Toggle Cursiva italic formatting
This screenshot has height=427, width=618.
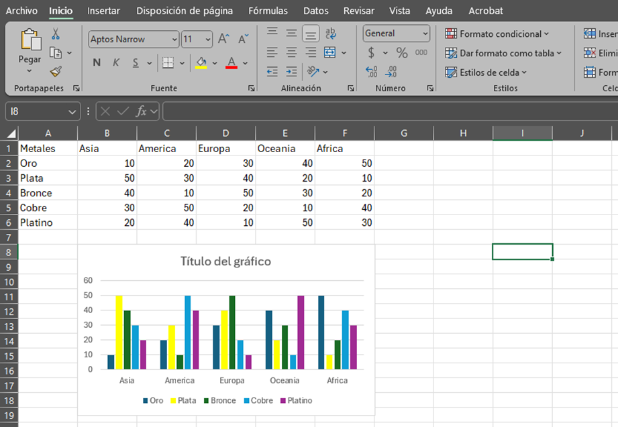coord(116,62)
